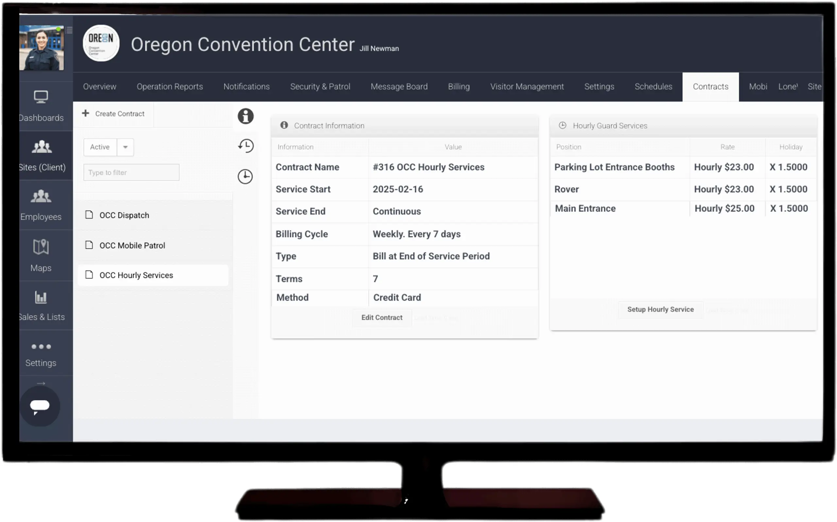This screenshot has height=522, width=837.
Task: Open the Visitor Management tab
Action: click(527, 87)
